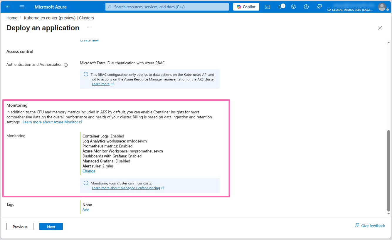
Task: Go to the Home breadcrumb
Action: (12, 18)
